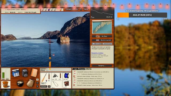The height and width of the screenshot is (96, 171).
Task: Click the Мелкого мольва catch event by Vlastelin99
Action: click(x=93, y=72)
